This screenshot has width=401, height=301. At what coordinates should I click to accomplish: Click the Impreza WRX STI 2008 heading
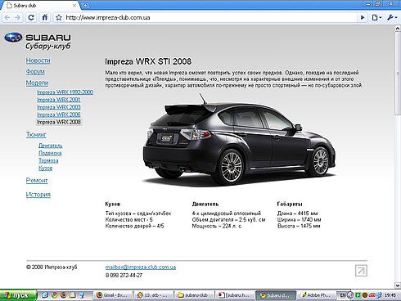[148, 61]
